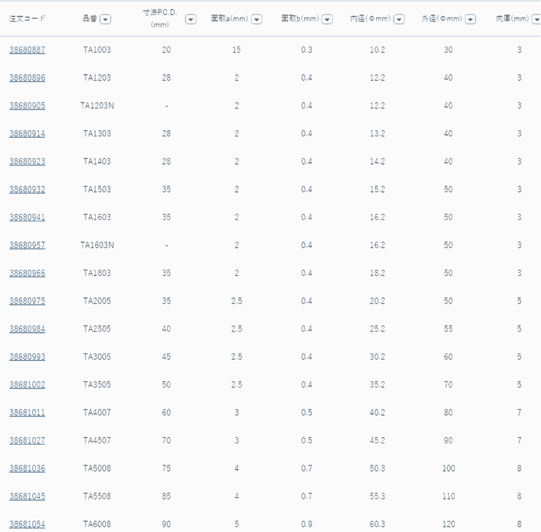Click order code 38681036
This screenshot has height=532, width=541.
pyautogui.click(x=27, y=468)
